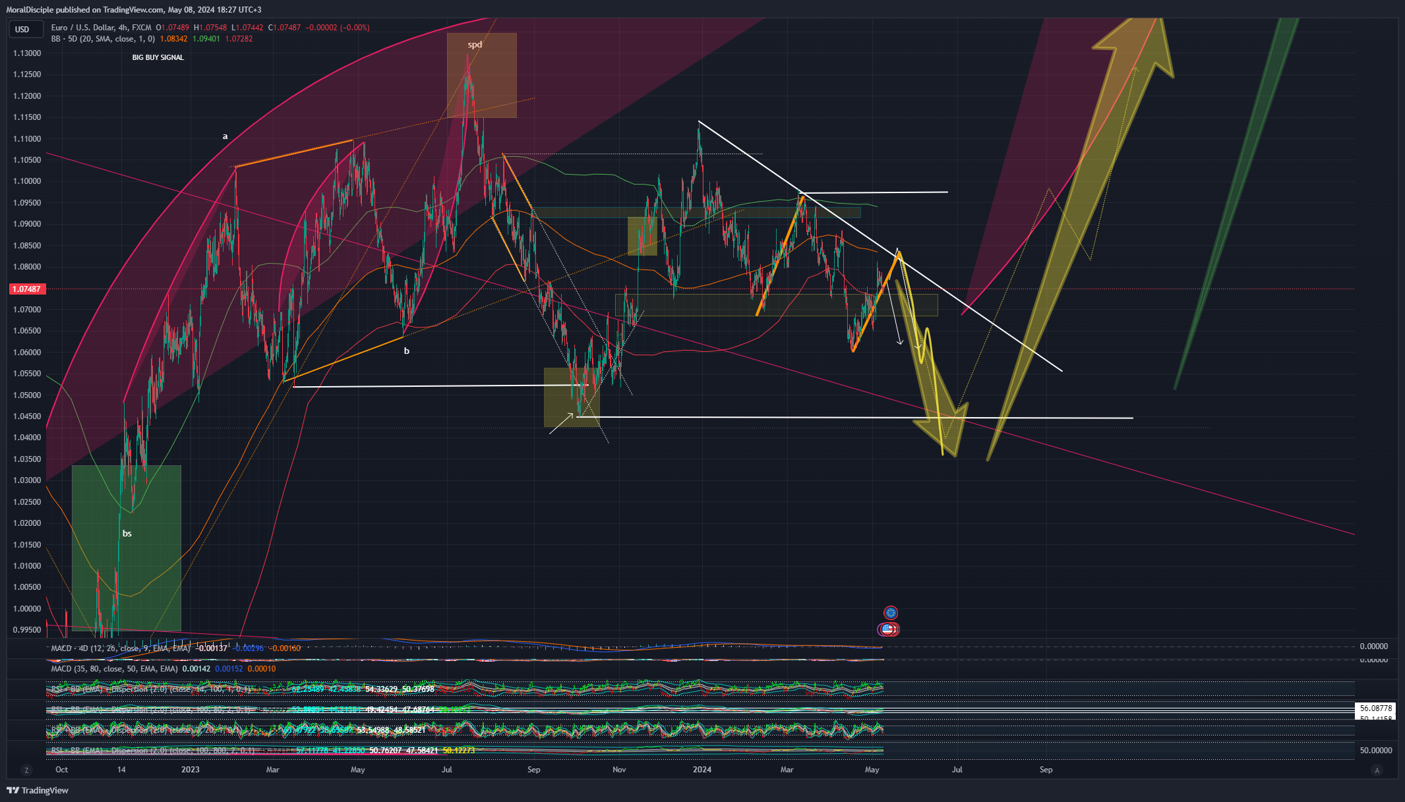Click the Sep label after Jul on time axis
Screen dimensions: 1405x802
[1046, 770]
